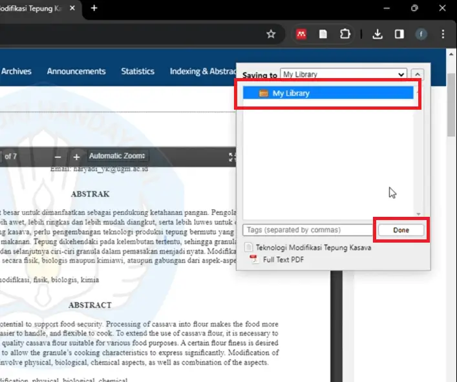Image resolution: width=457 pixels, height=382 pixels.
Task: Zoom in the PDF viewer
Action: (76, 157)
